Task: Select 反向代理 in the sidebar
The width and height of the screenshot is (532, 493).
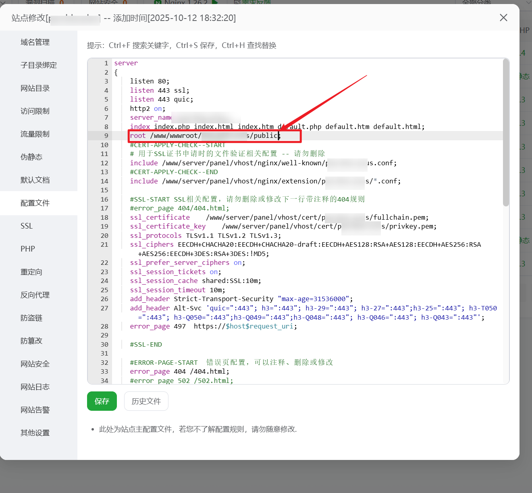Action: point(35,295)
